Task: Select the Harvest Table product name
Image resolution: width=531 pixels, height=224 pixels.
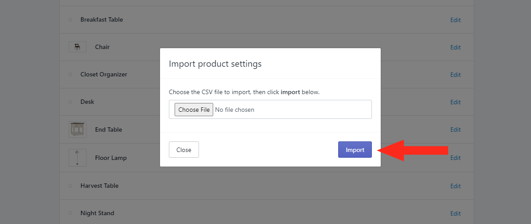Action: click(x=100, y=186)
